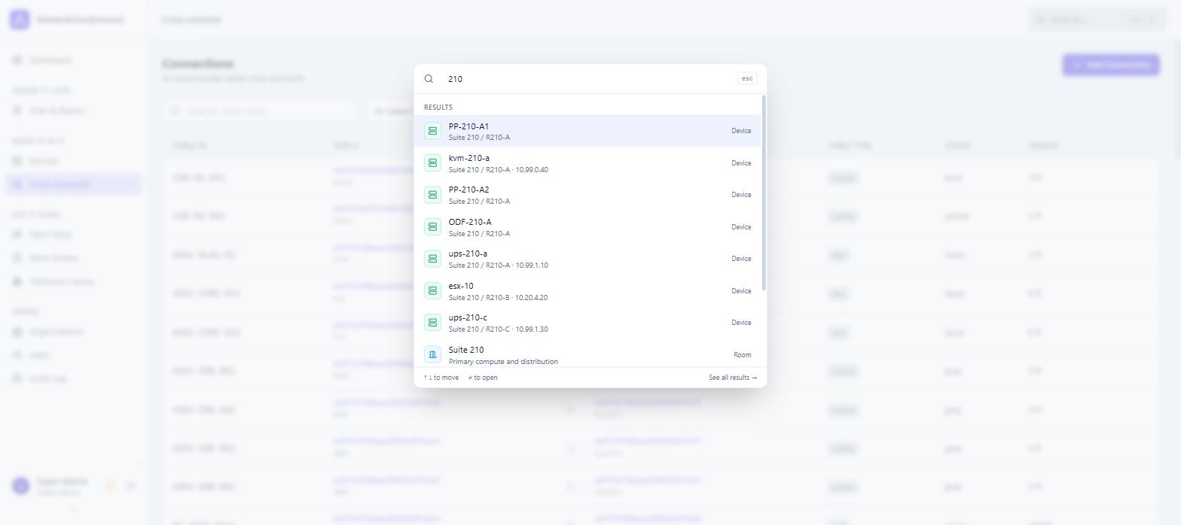The image size is (1181, 525).
Task: Click the magnifier icon in the search palette
Action: tap(429, 79)
